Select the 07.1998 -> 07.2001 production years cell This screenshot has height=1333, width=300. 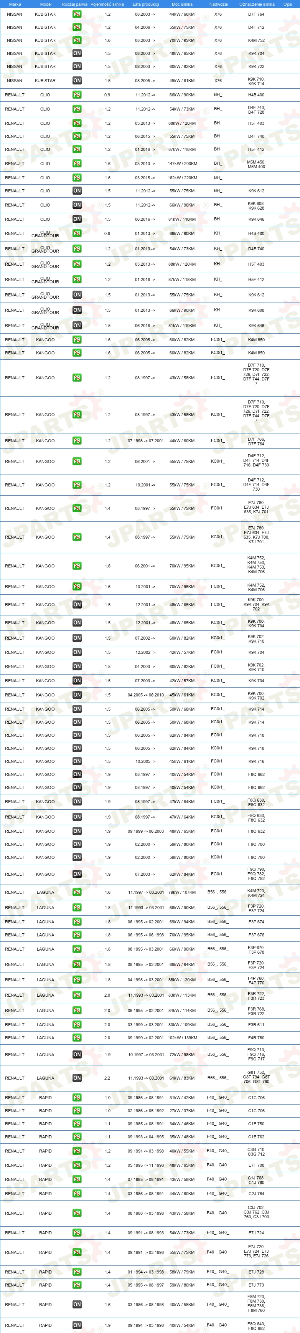coord(145,441)
